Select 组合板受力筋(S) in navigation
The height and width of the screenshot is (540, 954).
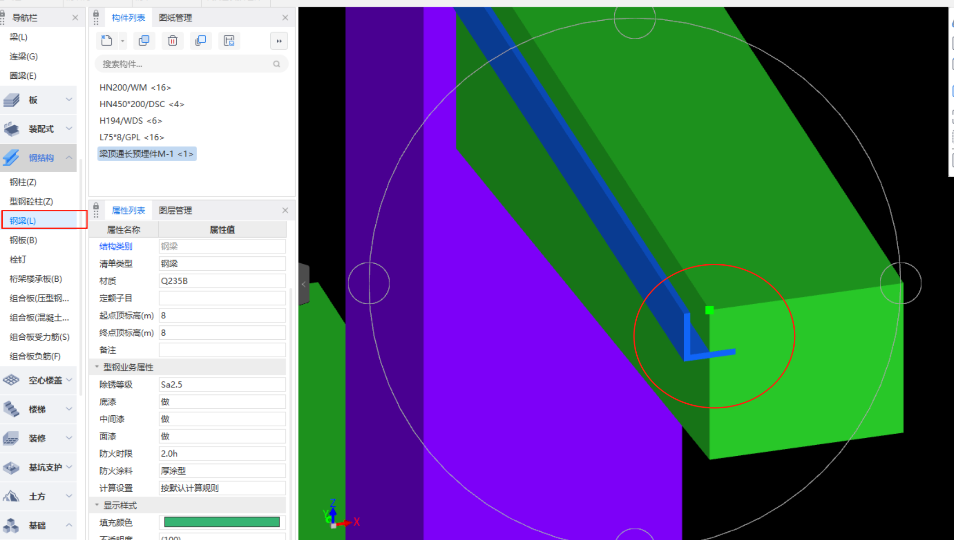click(x=40, y=337)
